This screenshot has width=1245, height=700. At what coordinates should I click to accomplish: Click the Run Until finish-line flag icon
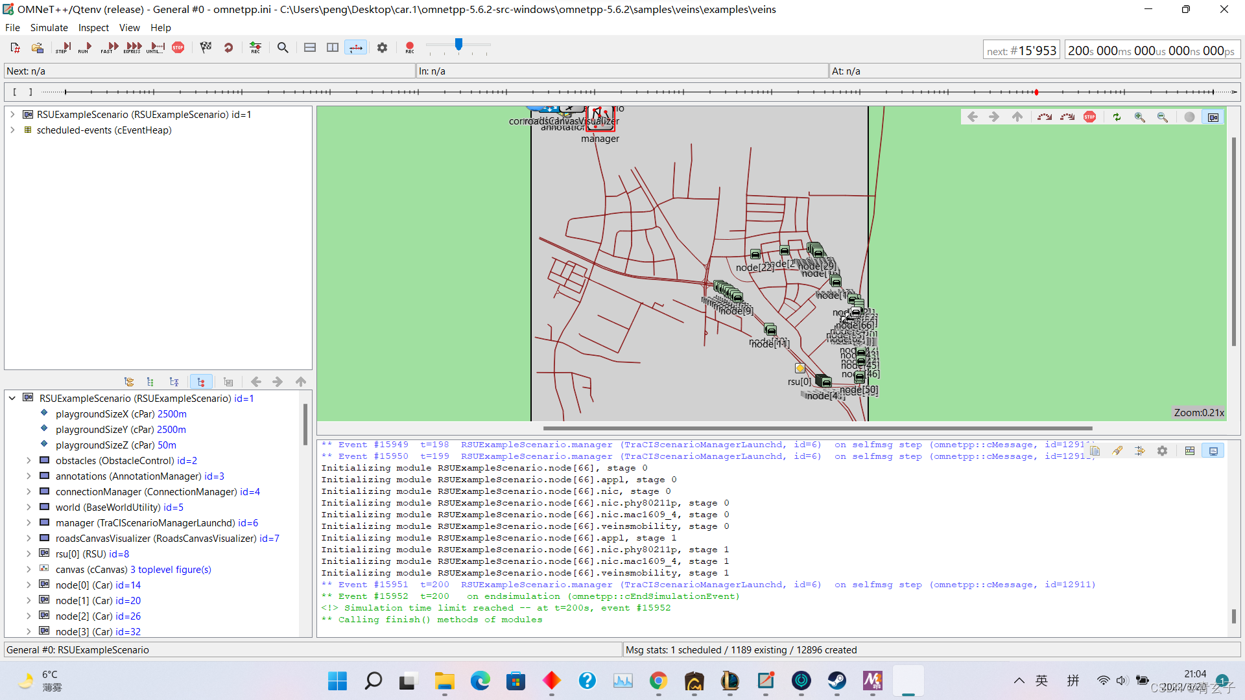(x=206, y=47)
